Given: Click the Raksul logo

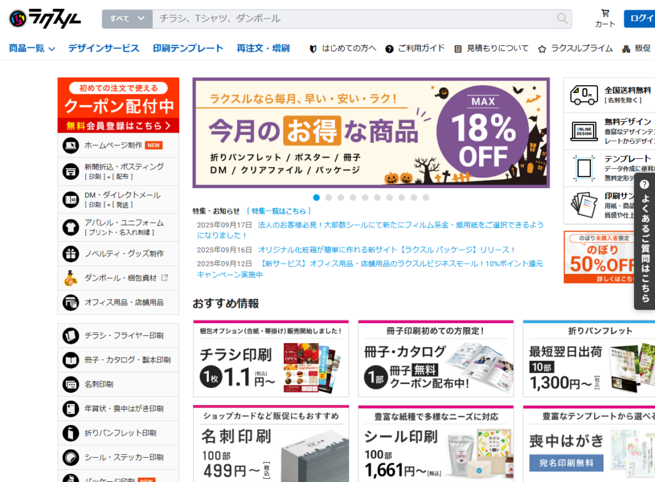Looking at the screenshot, I should pos(45,19).
